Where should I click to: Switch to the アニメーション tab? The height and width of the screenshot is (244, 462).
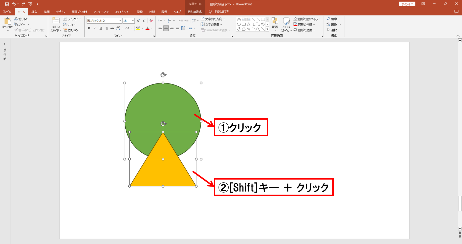pos(101,12)
